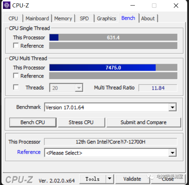Enable the Multi Thread Reference checkbox
Viewport: 189px width, 185px height.
tap(16, 76)
